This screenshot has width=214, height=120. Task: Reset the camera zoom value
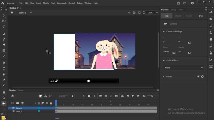(x=174, y=53)
